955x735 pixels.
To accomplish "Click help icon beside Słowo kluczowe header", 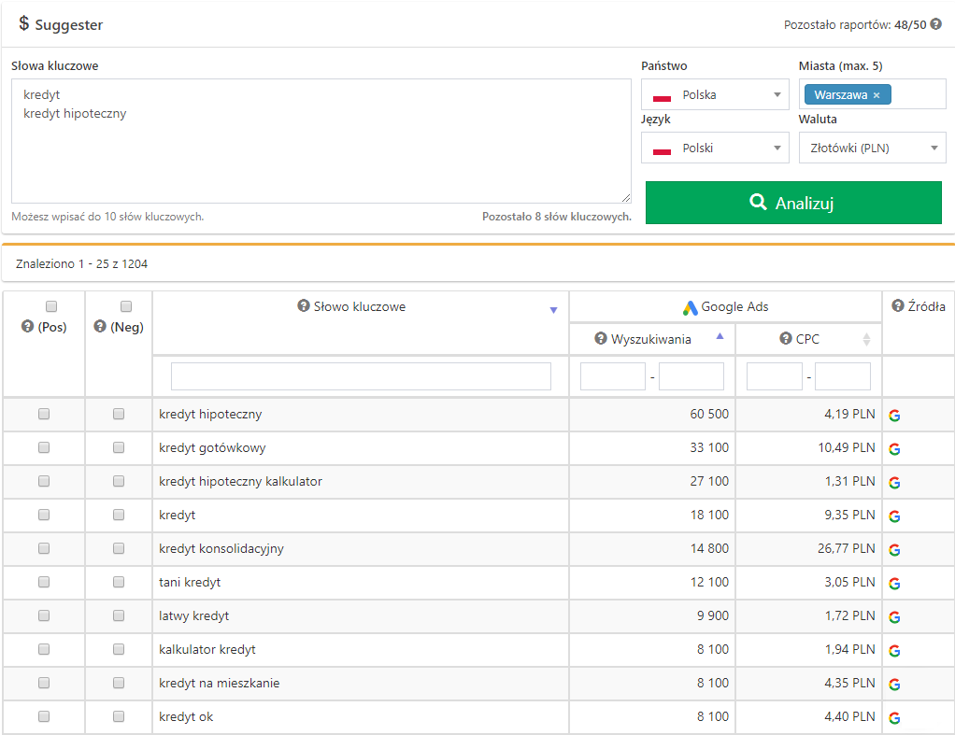I will tap(303, 306).
